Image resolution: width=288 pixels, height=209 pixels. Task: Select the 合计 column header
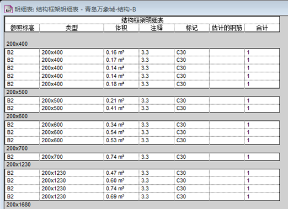tap(262, 28)
